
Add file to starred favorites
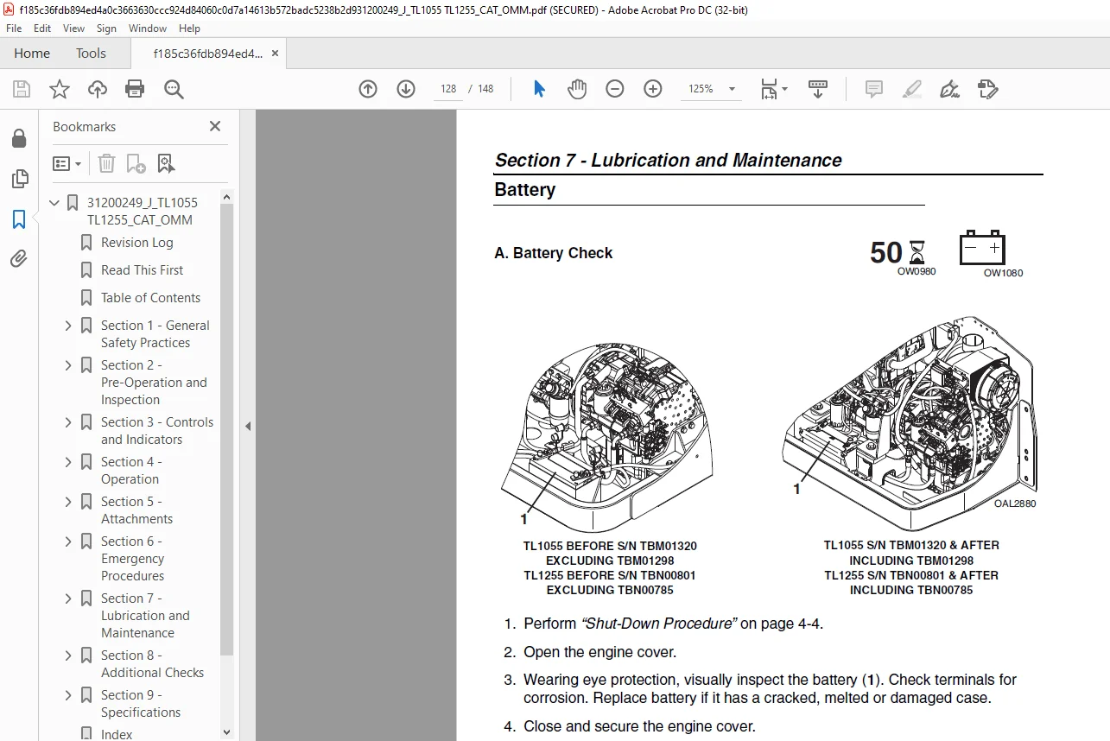60,89
